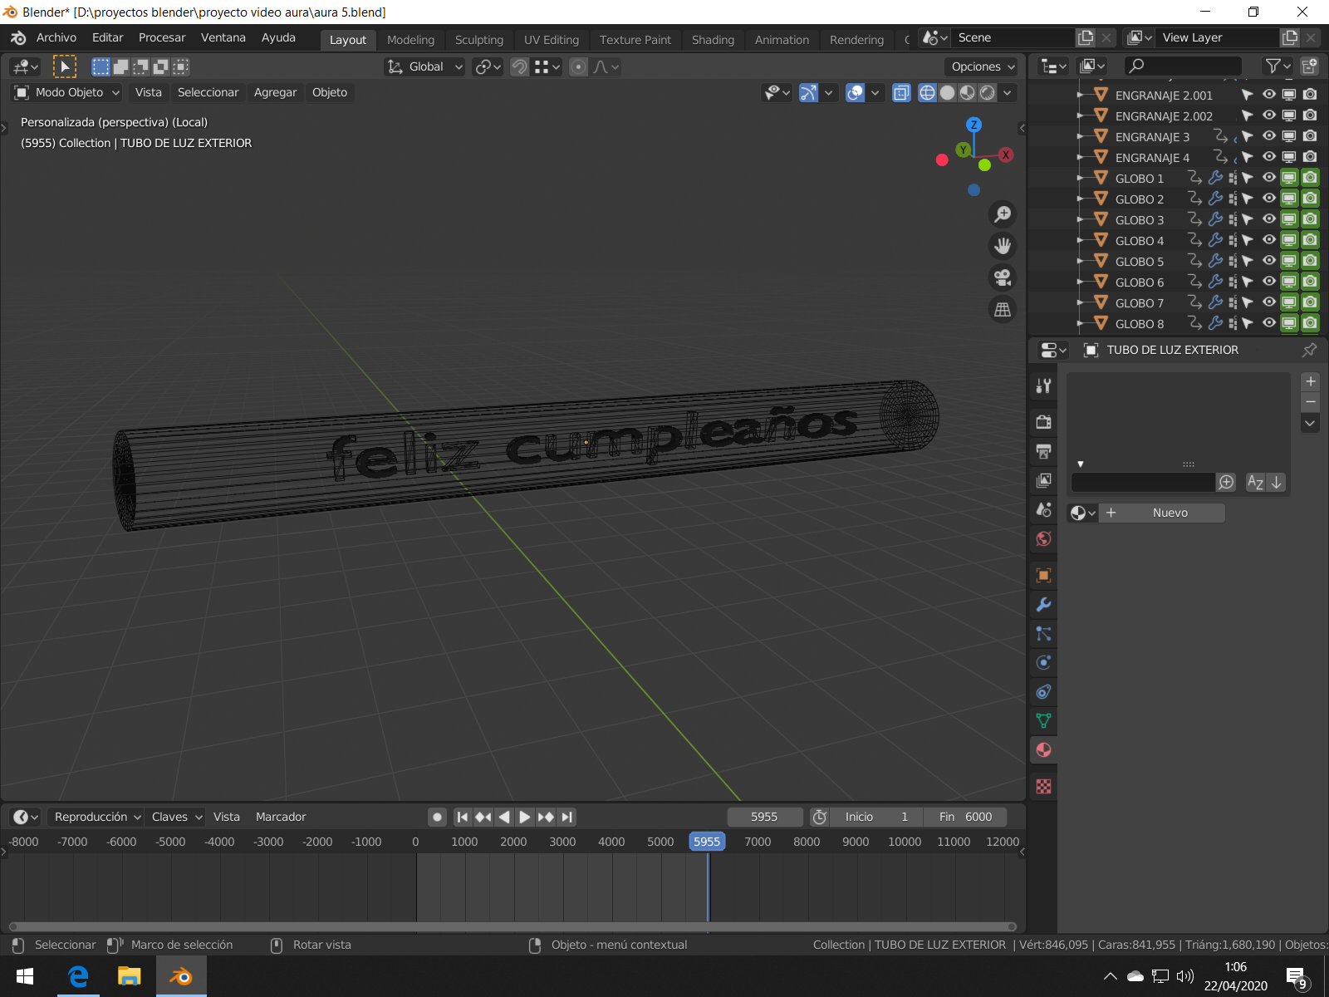Select the material preview shading mode

click(968, 92)
